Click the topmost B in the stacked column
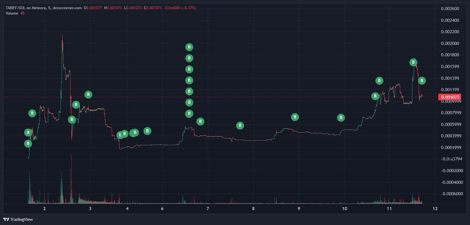 tap(189, 47)
